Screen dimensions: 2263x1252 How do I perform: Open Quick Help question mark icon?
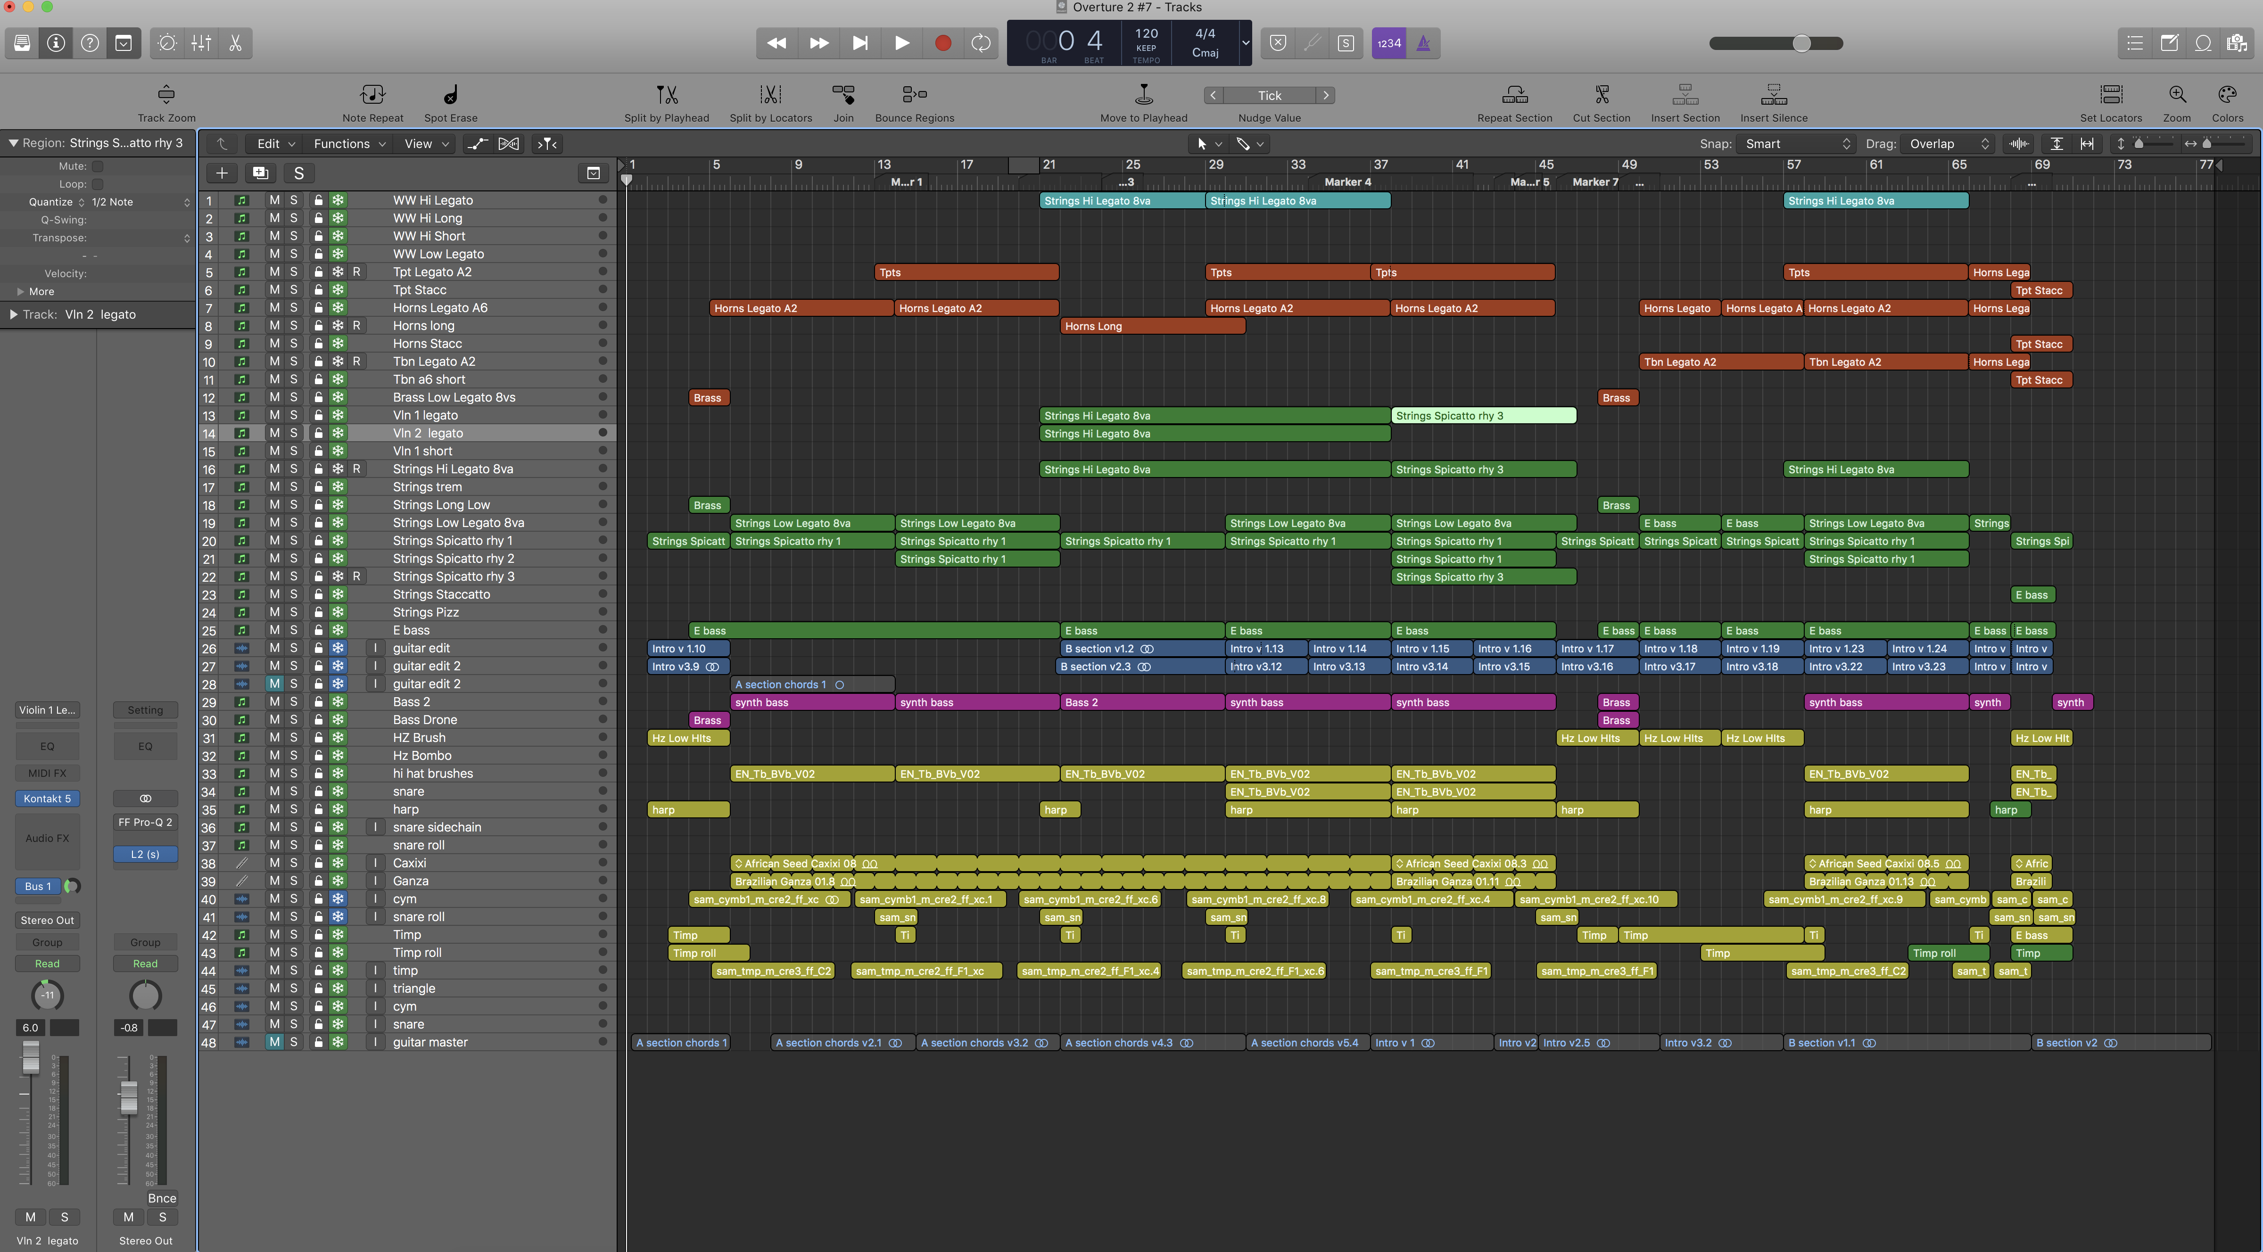(90, 43)
